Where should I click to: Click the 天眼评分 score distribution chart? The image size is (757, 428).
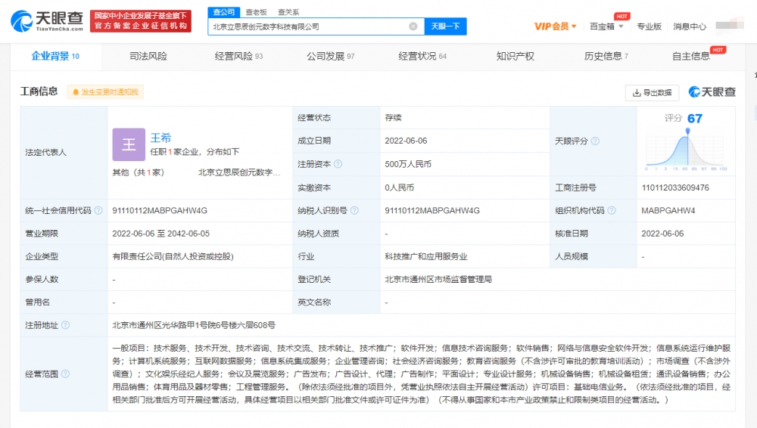point(686,150)
